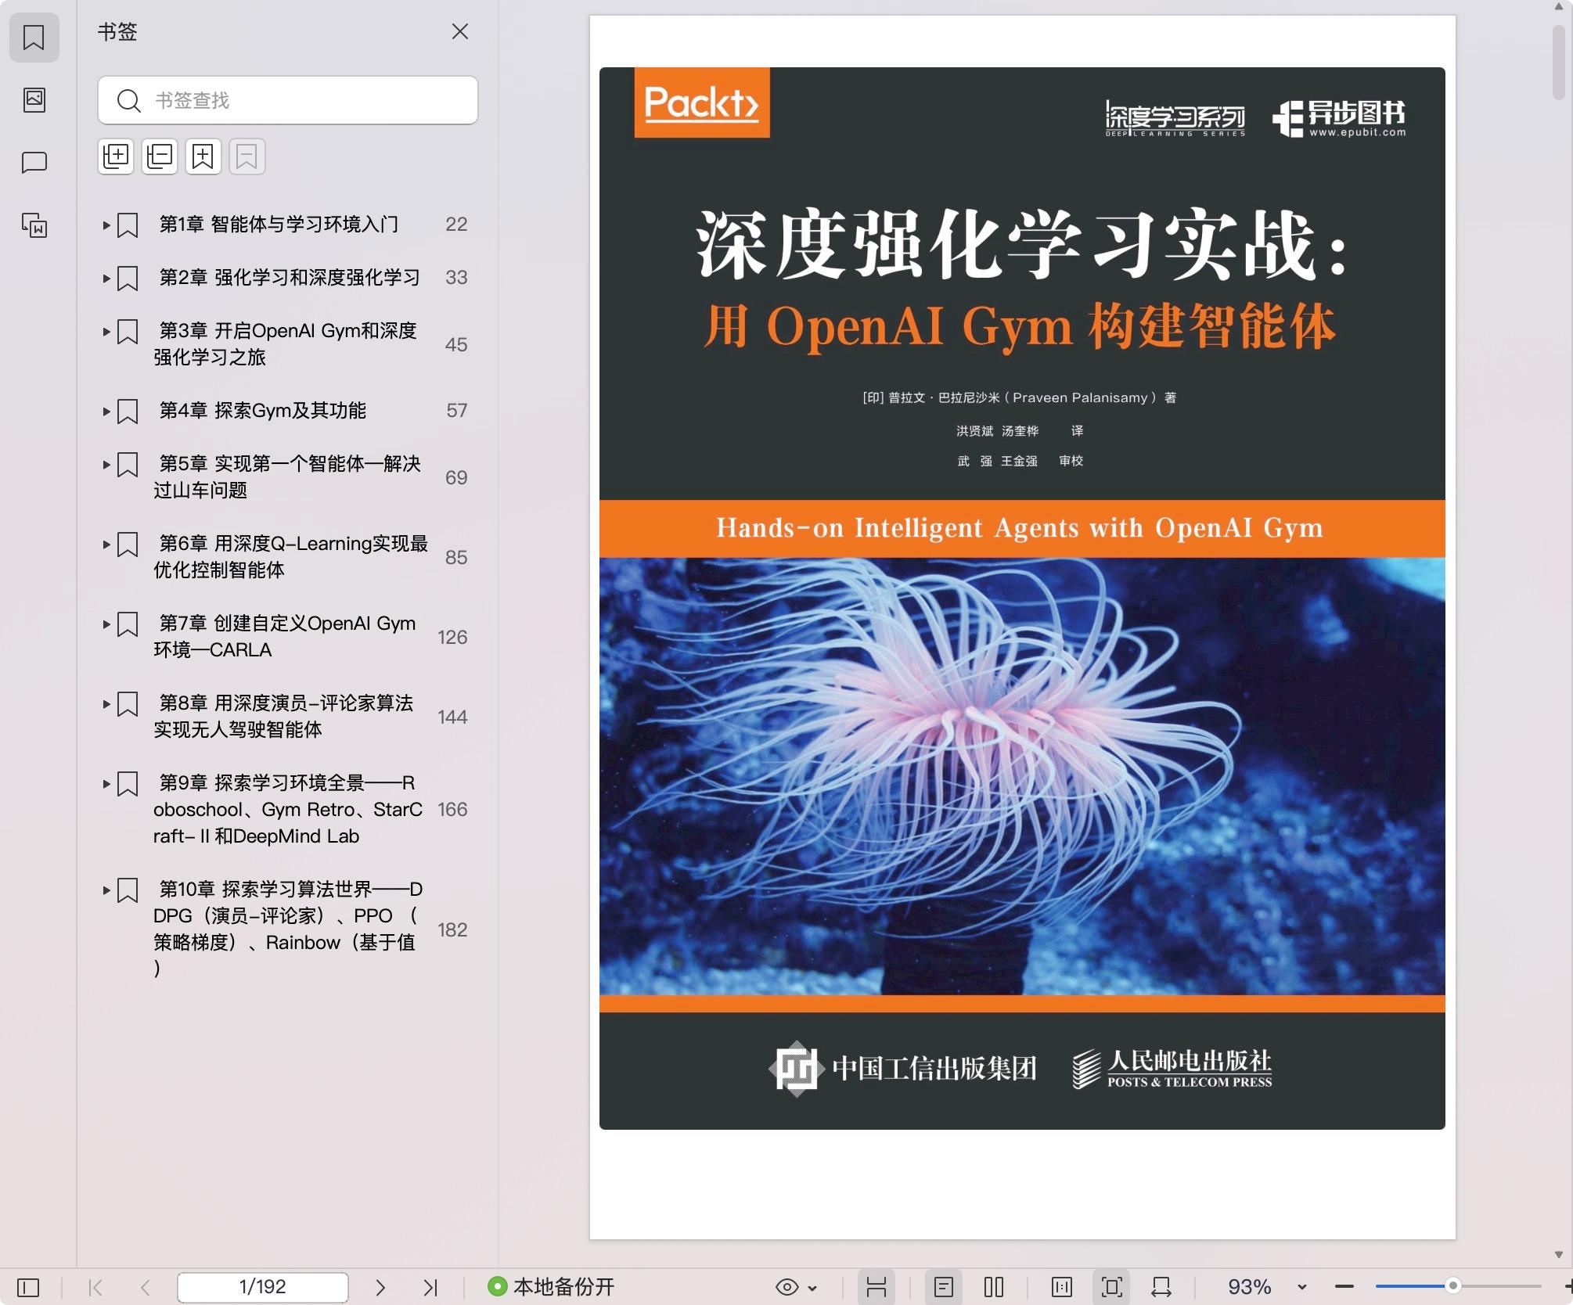Open 第8章 用深度演员-评论家算法 chapter
Image resolution: width=1573 pixels, height=1305 pixels.
[x=283, y=716]
